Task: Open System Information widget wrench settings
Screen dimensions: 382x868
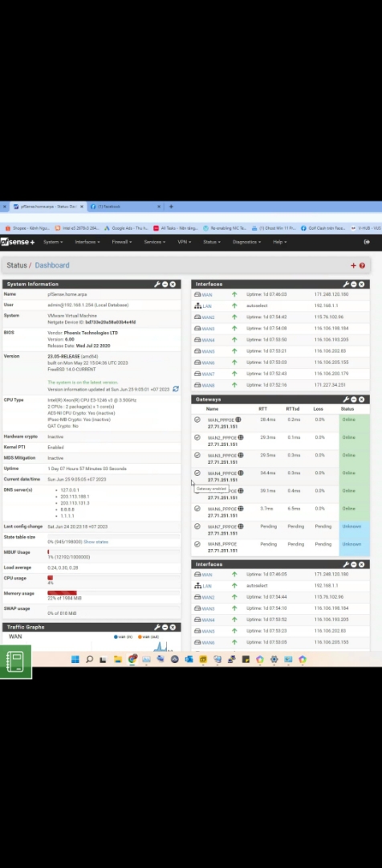Action: point(157,284)
